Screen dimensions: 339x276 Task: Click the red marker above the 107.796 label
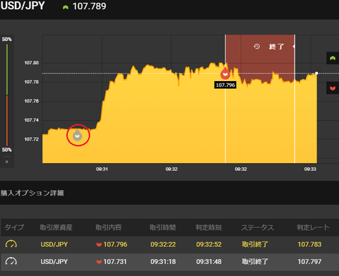click(225, 73)
